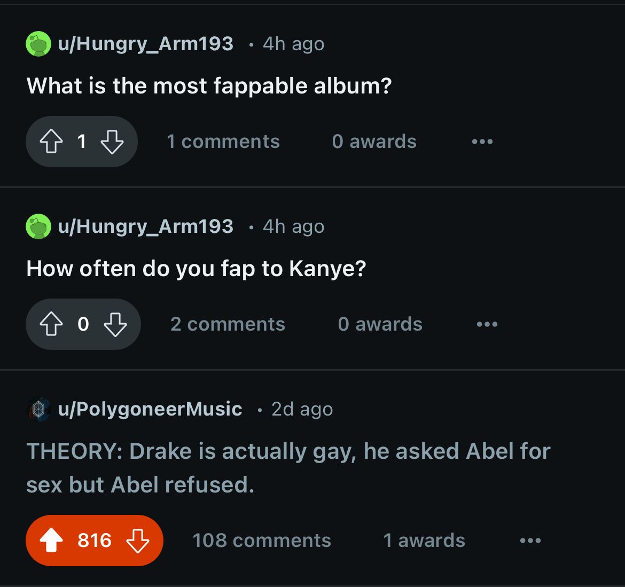The width and height of the screenshot is (625, 587).
Task: Show 1 awards on Drake theory post
Action: click(x=424, y=541)
